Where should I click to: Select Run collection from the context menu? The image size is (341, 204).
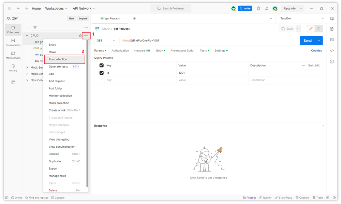pyautogui.click(x=58, y=59)
